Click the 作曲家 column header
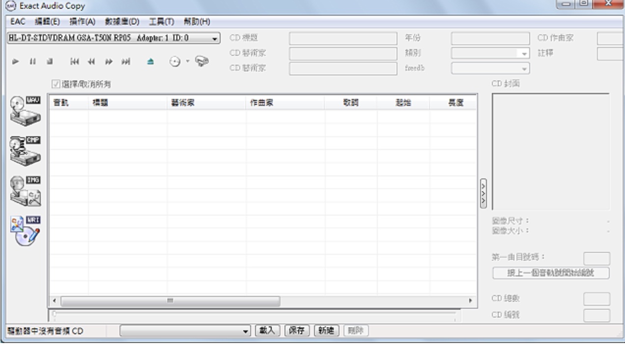Viewport: 625px width, 345px height. coord(285,102)
